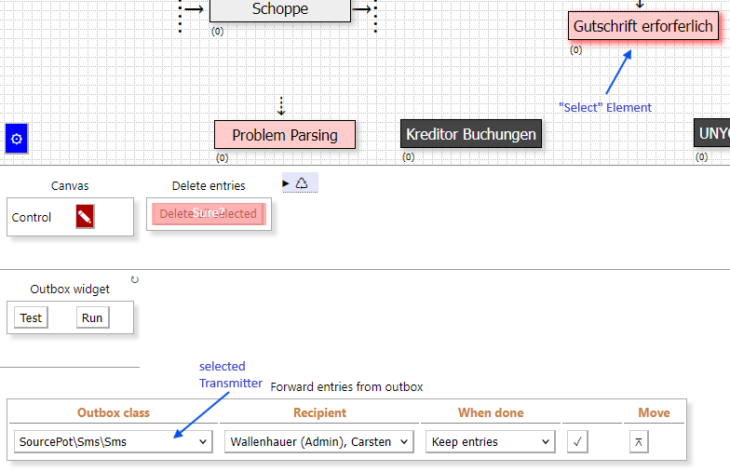Open the Outbox class dropdown
The image size is (730, 472).
[x=113, y=442]
